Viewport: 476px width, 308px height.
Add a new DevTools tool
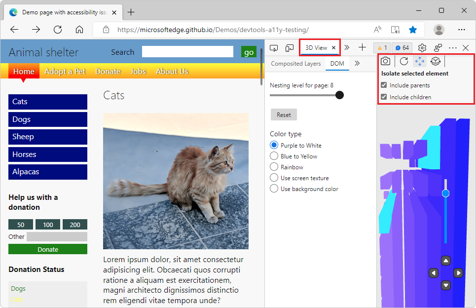point(362,47)
